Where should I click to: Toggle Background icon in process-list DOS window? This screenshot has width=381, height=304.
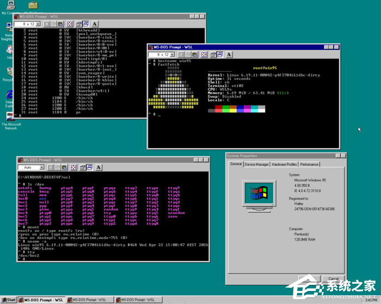pyautogui.click(x=86, y=24)
